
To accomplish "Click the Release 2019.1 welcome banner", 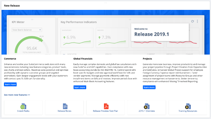I will tap(160, 32).
